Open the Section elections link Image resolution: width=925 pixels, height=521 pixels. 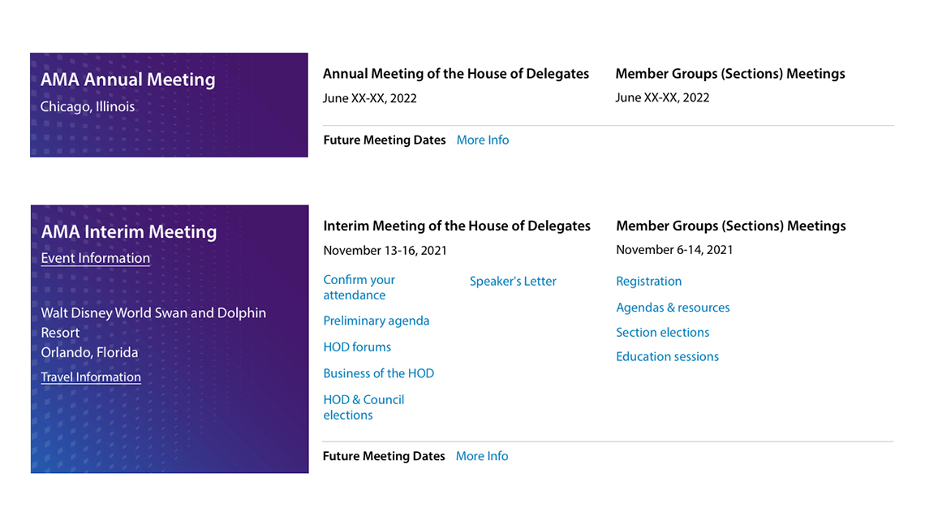(662, 333)
